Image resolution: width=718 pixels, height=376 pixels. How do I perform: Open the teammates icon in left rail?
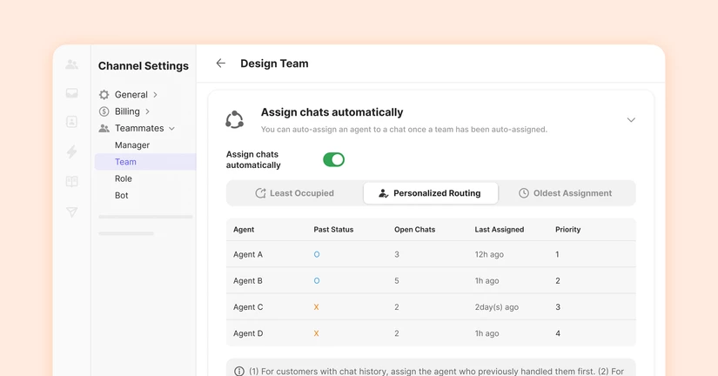tap(72, 64)
